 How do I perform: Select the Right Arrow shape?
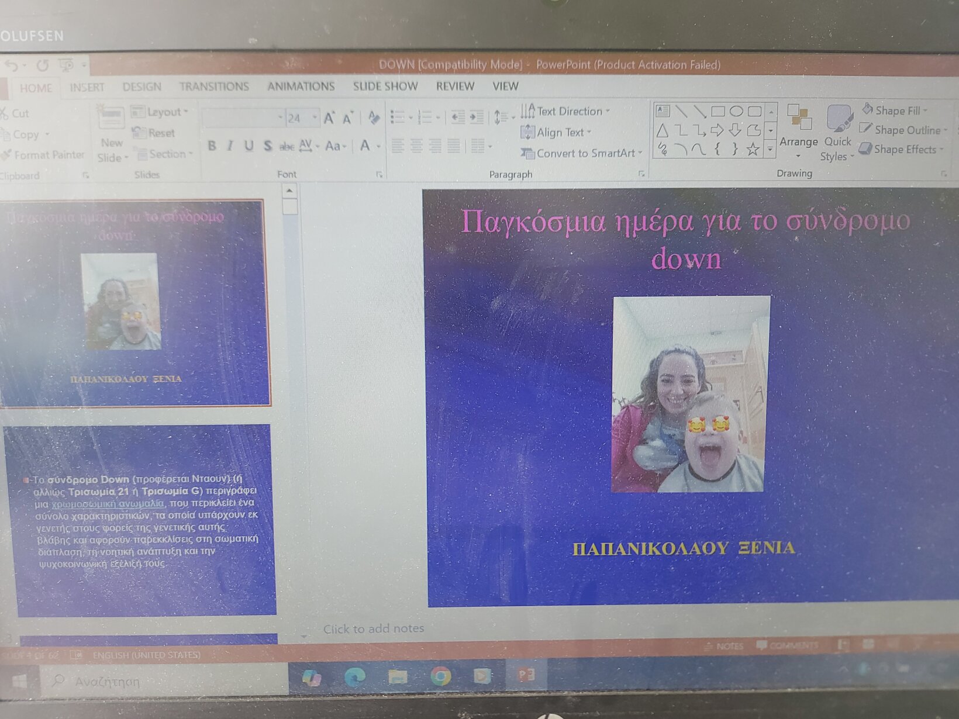pyautogui.click(x=717, y=130)
